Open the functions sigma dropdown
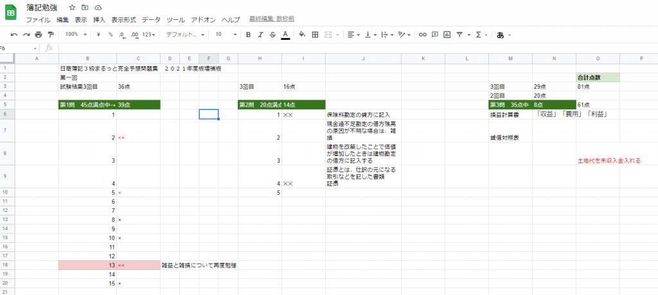 481,35
